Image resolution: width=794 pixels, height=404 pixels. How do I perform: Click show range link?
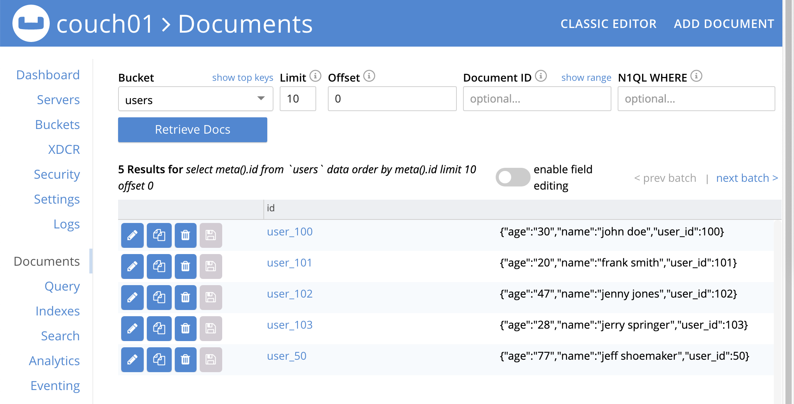586,77
